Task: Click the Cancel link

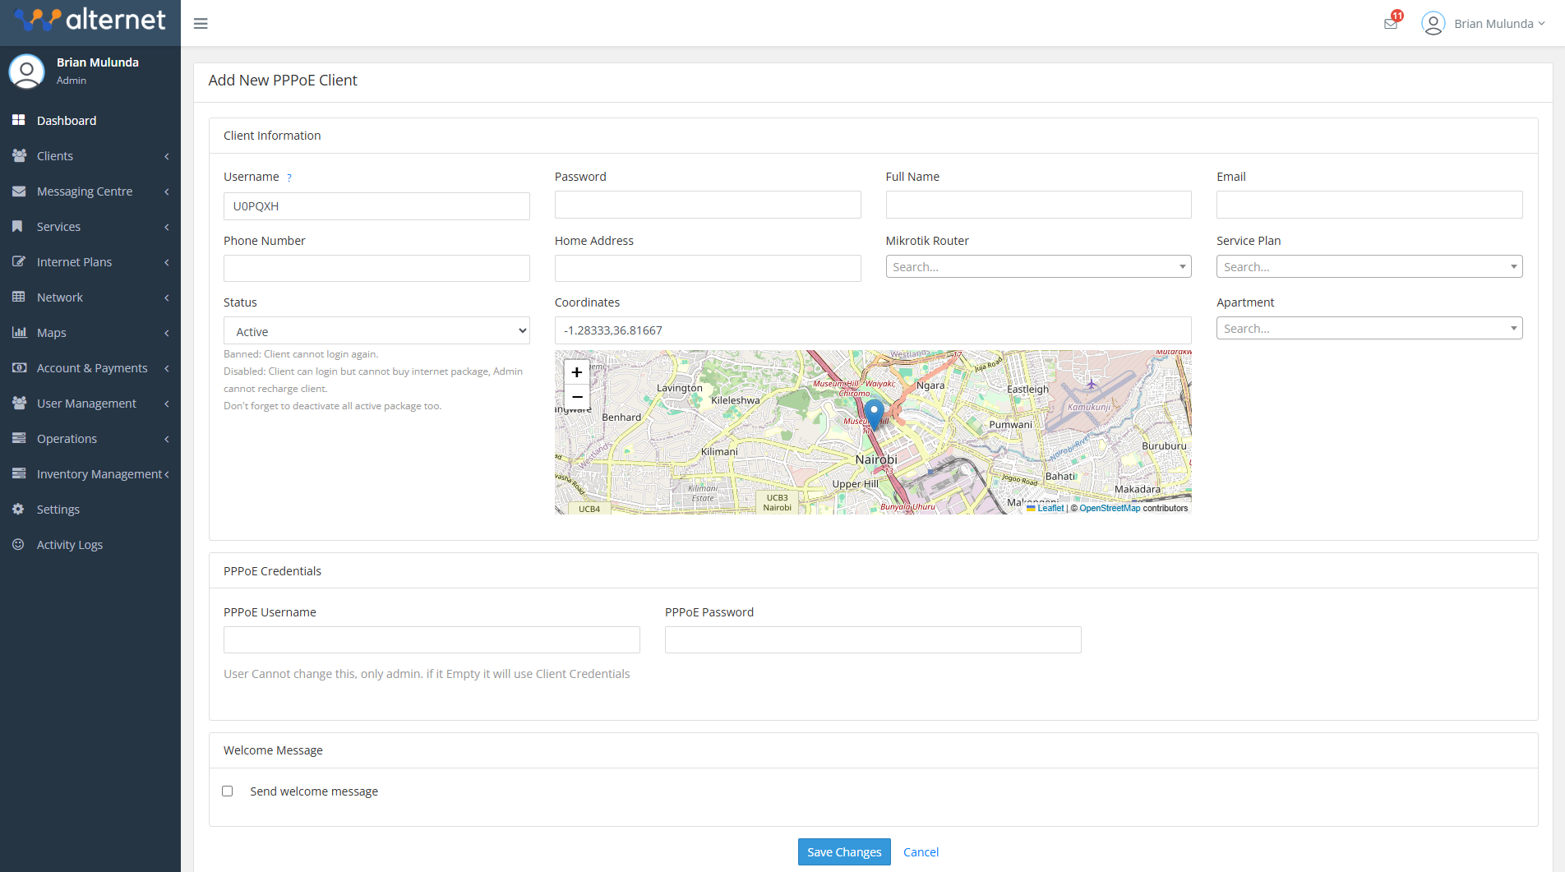Action: point(921,852)
